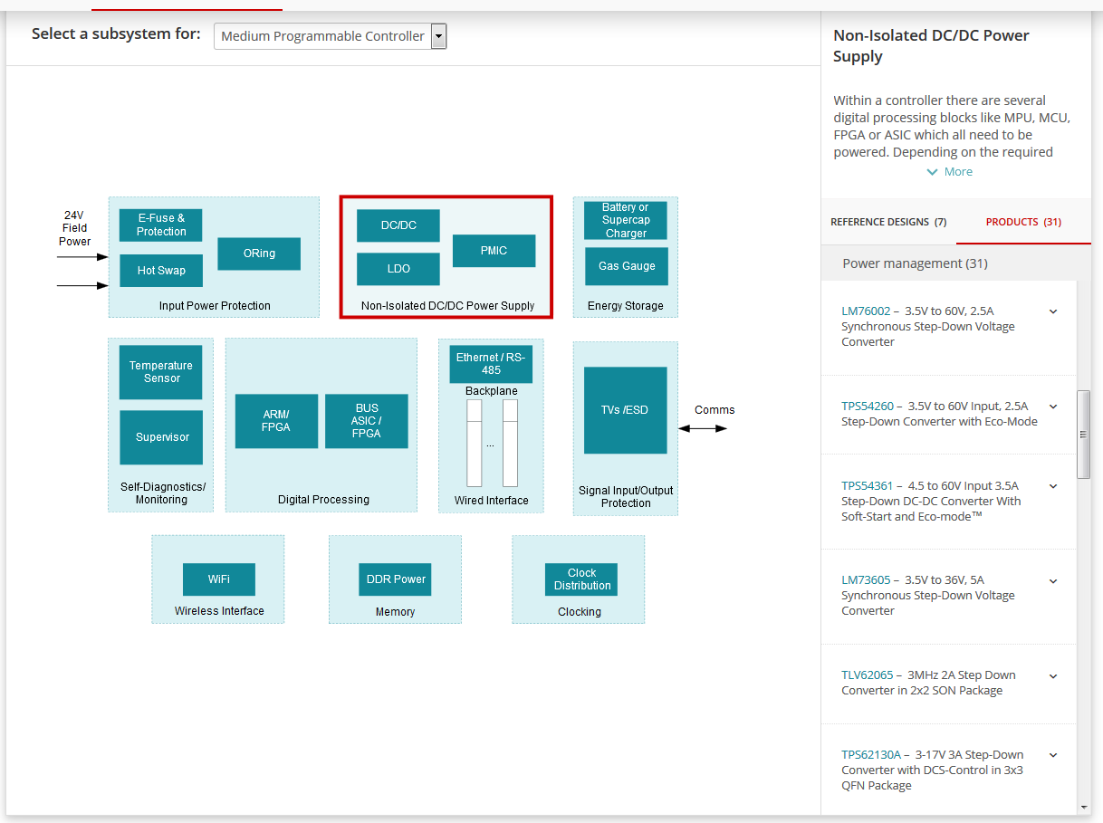Click the Signal Input/Output Protection label
1103x823 pixels.
coord(626,497)
